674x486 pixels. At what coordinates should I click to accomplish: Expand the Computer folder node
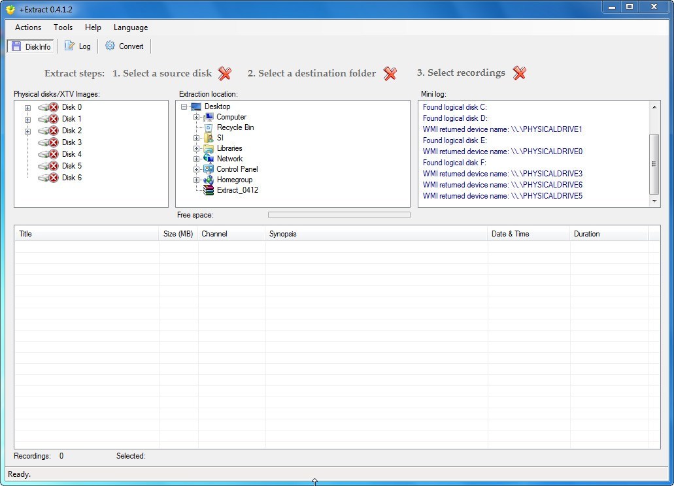196,117
